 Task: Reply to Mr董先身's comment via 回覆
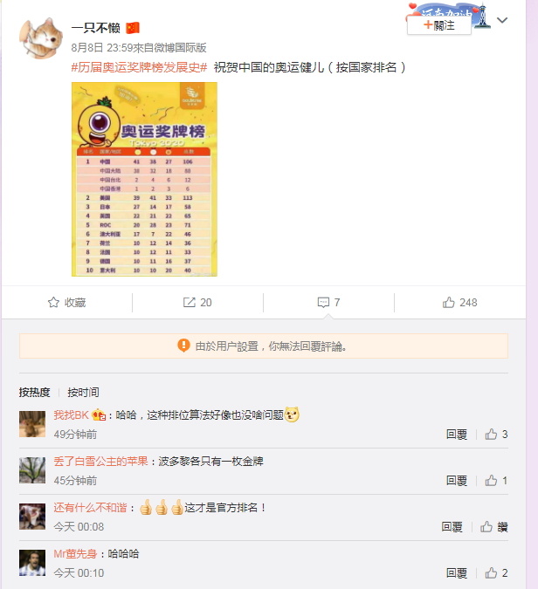[x=457, y=572]
